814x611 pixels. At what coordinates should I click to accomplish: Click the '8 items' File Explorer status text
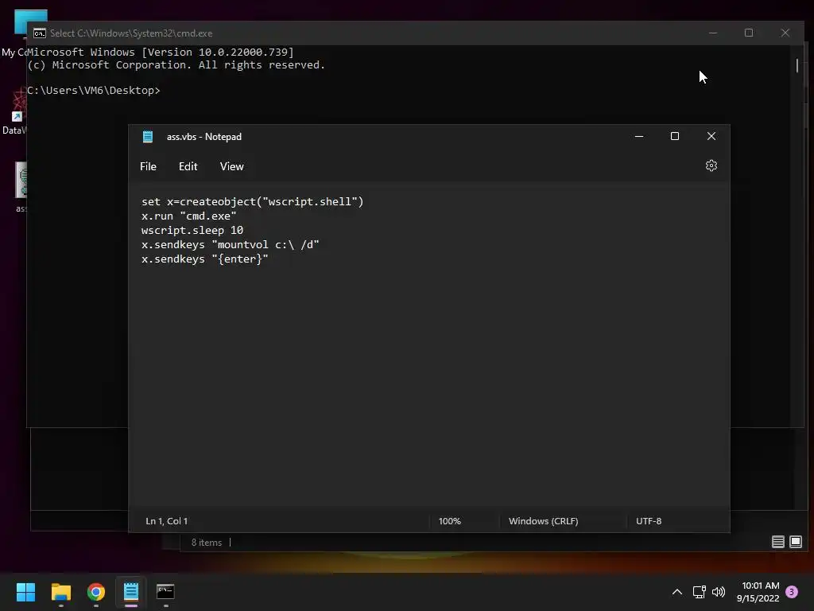pyautogui.click(x=206, y=543)
